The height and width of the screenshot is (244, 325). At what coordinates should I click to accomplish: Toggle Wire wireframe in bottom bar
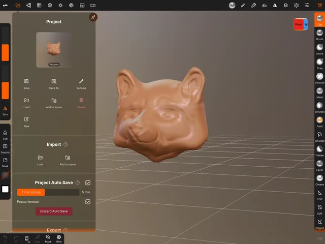click(x=59, y=238)
